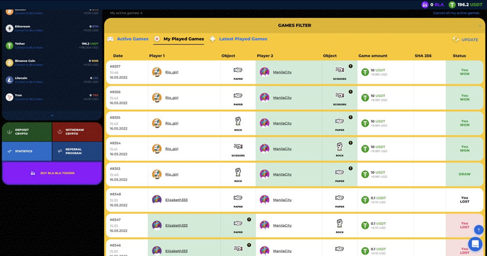Switch to the Active Games tab

click(x=133, y=39)
